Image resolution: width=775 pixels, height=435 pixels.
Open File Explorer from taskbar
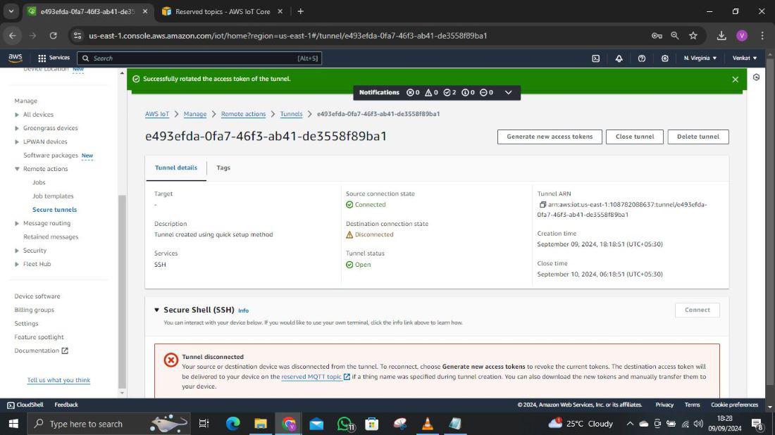[x=261, y=424]
